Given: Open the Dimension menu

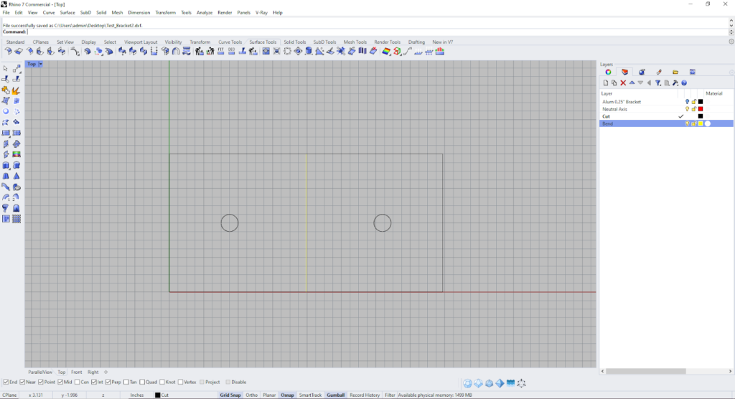Looking at the screenshot, I should click(x=139, y=12).
